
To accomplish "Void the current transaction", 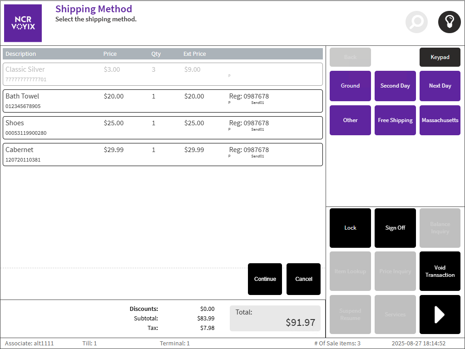I will tap(440, 271).
